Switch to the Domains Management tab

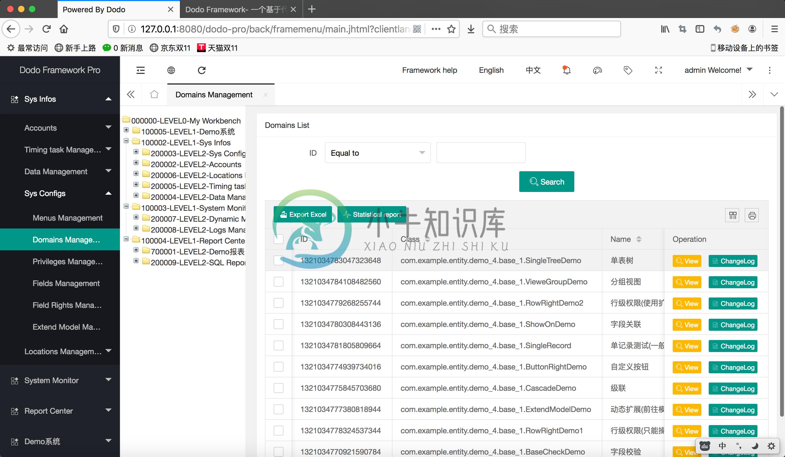tap(214, 94)
